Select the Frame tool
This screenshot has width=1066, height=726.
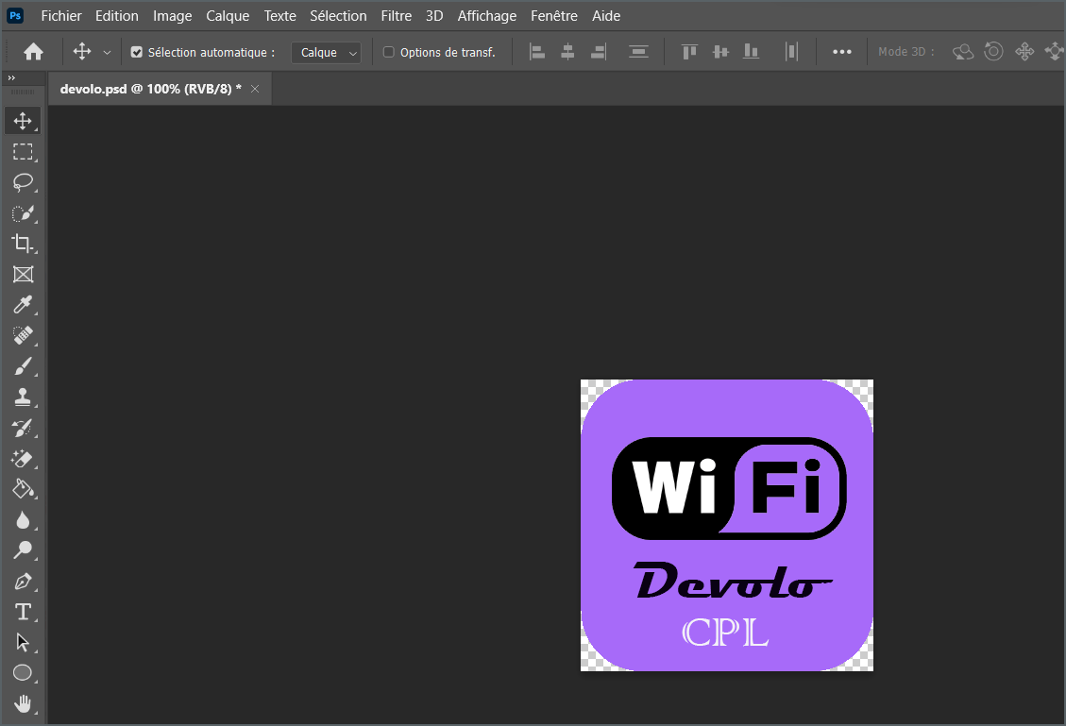click(x=23, y=274)
